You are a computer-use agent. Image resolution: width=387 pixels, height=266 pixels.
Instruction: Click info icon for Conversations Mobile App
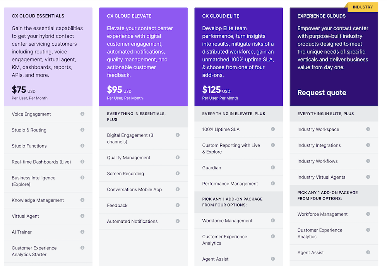tap(178, 189)
